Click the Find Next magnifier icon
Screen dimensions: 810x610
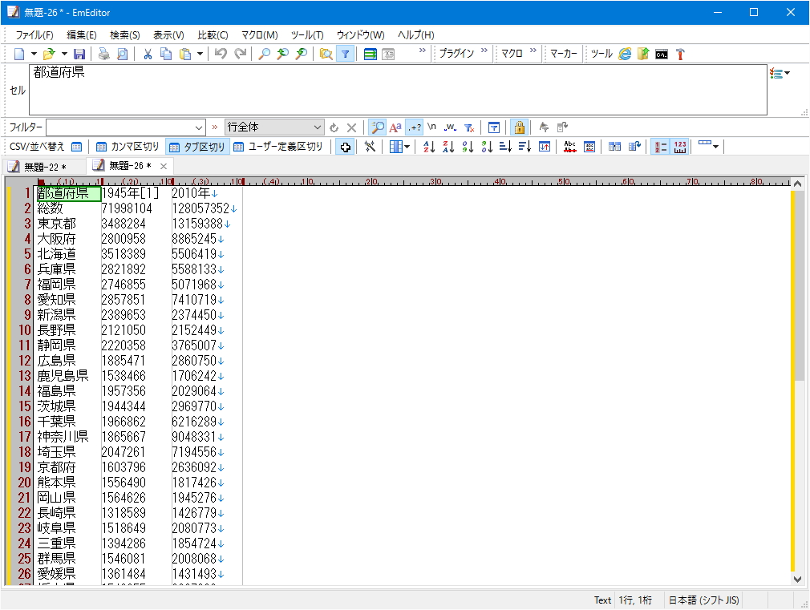pos(302,54)
